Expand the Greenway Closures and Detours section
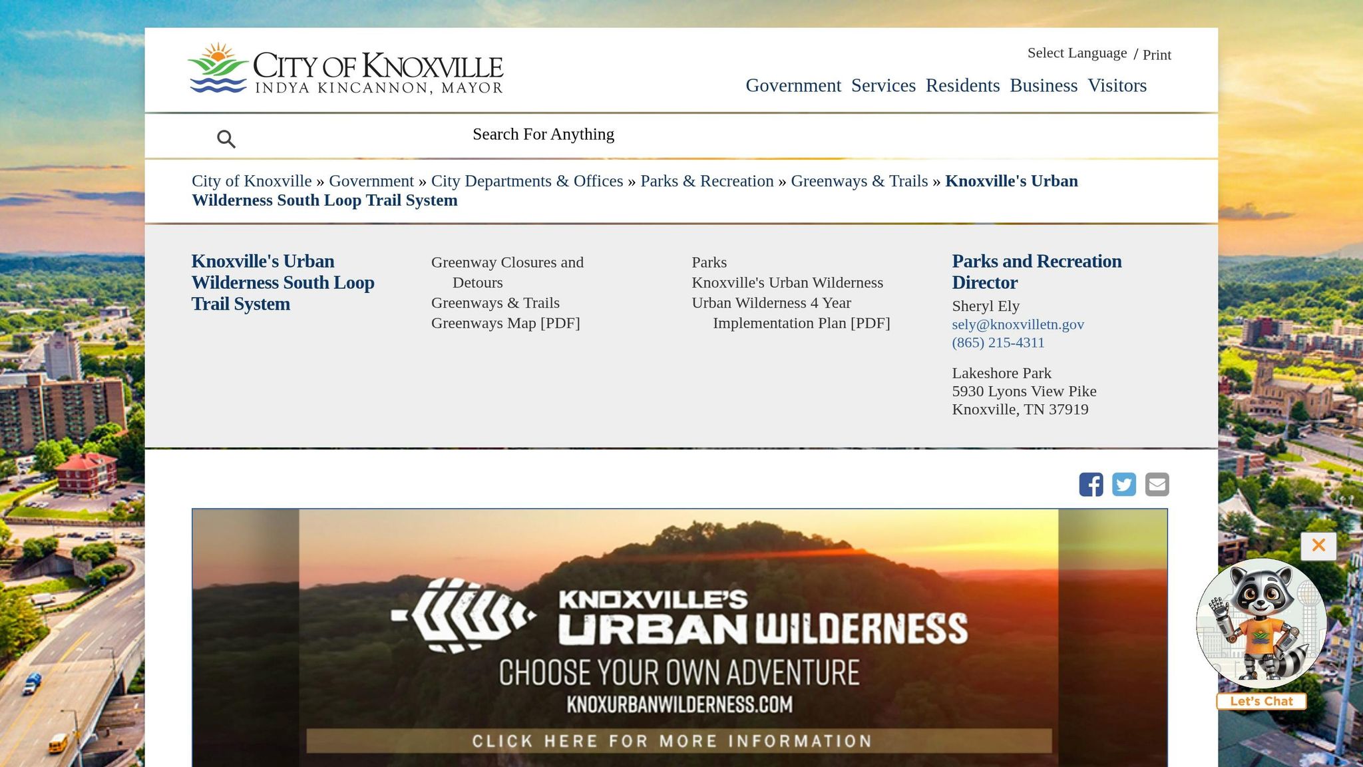This screenshot has width=1363, height=767. [507, 262]
